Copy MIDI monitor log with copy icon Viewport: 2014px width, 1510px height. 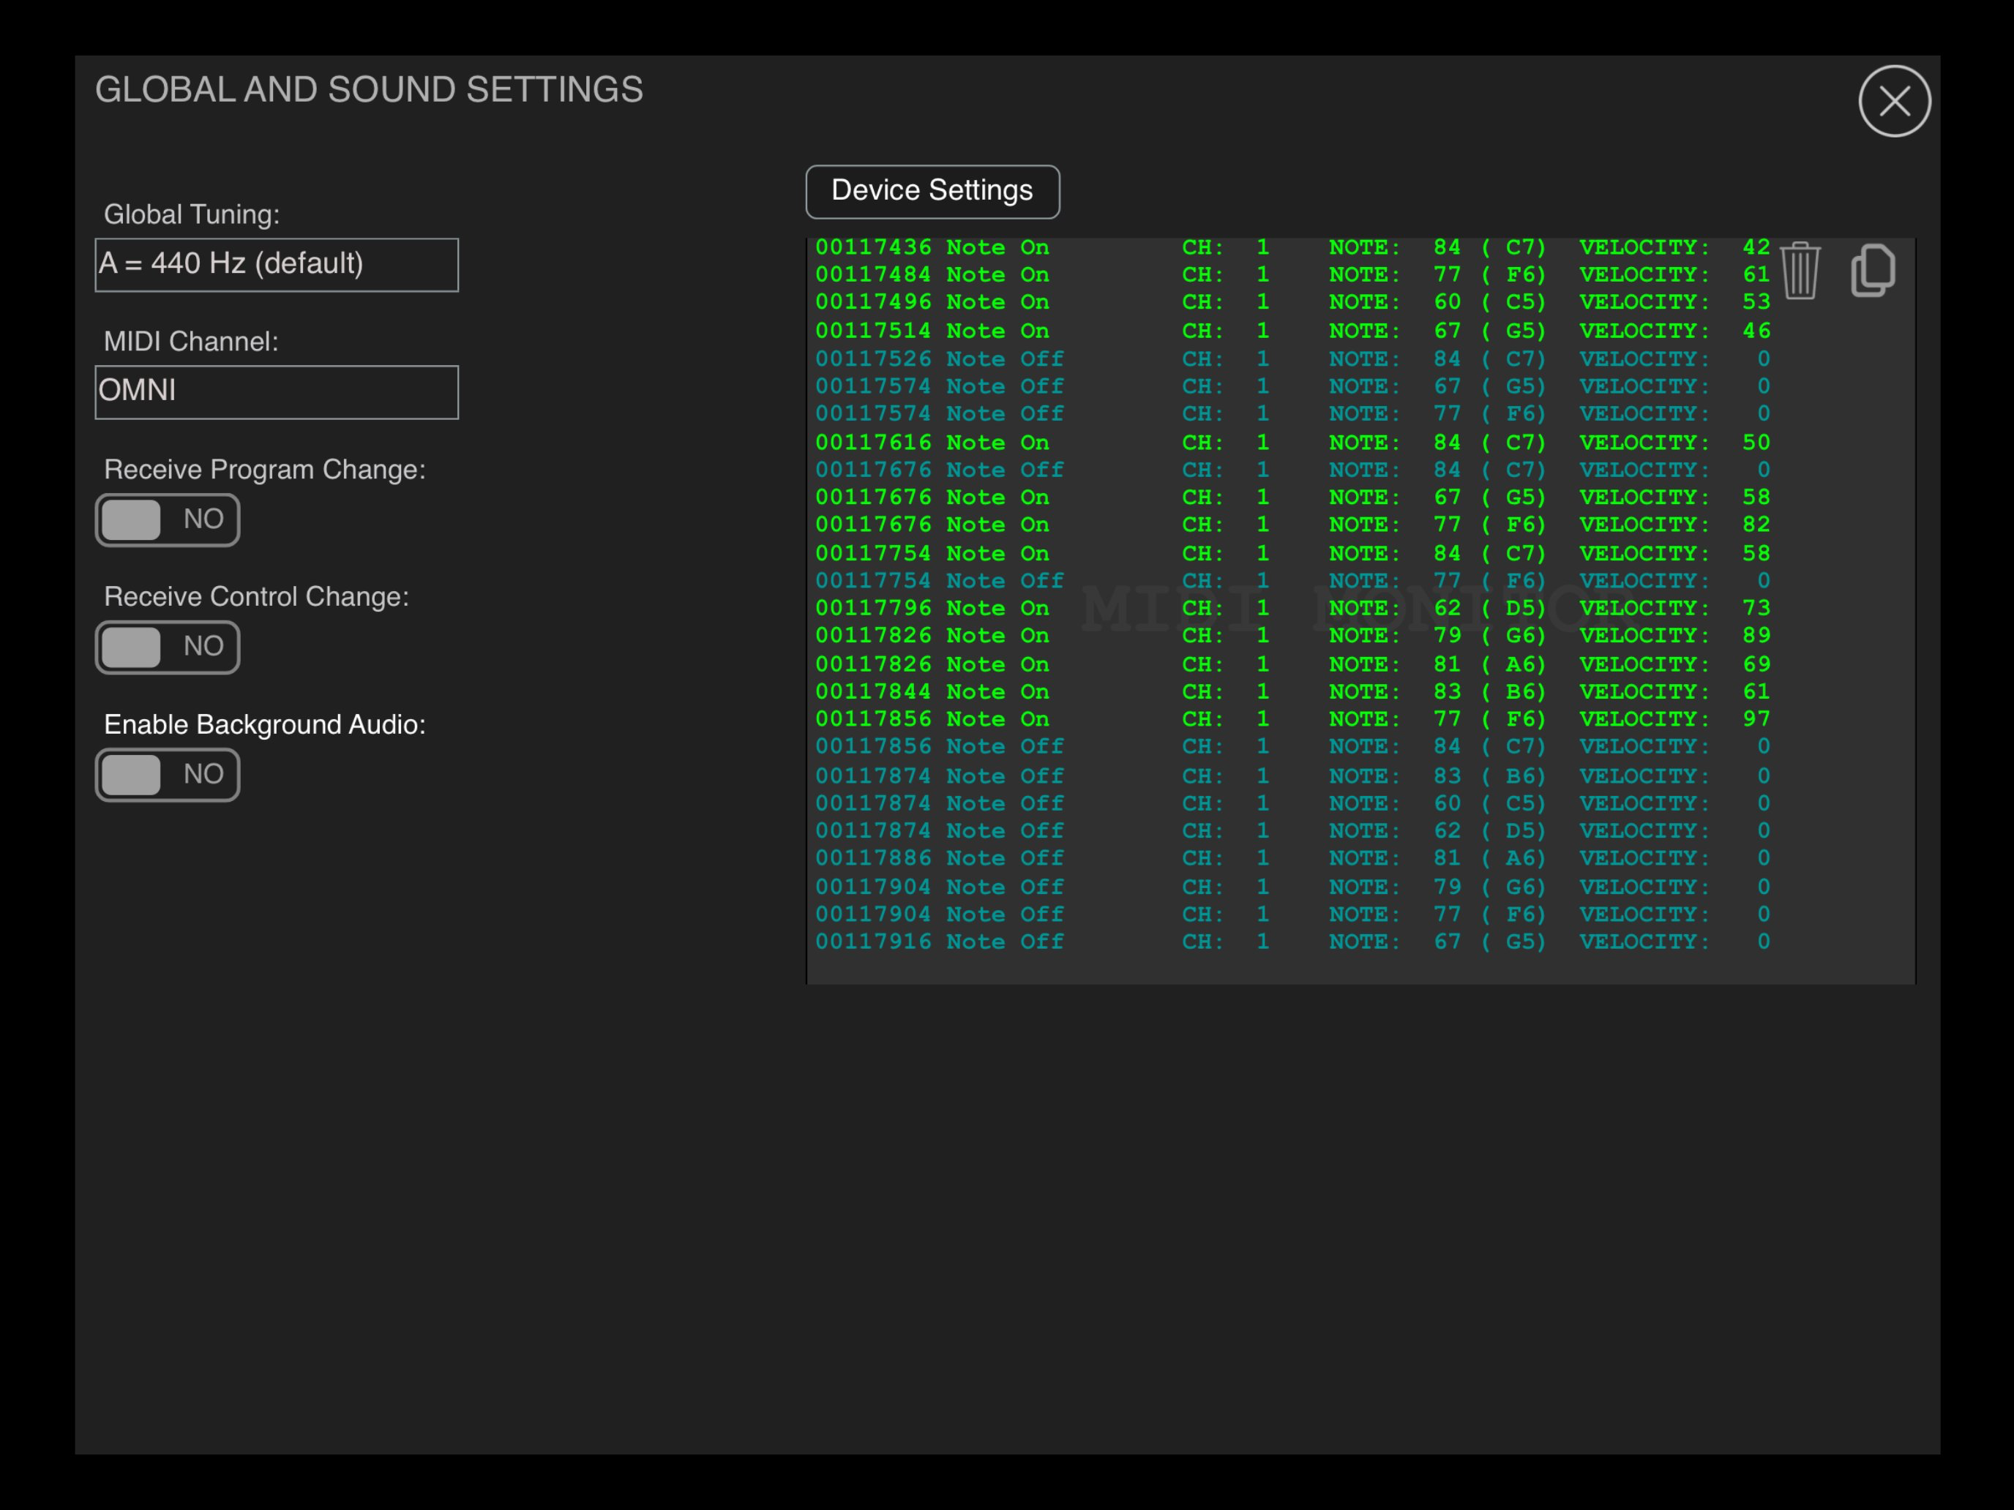point(1872,271)
